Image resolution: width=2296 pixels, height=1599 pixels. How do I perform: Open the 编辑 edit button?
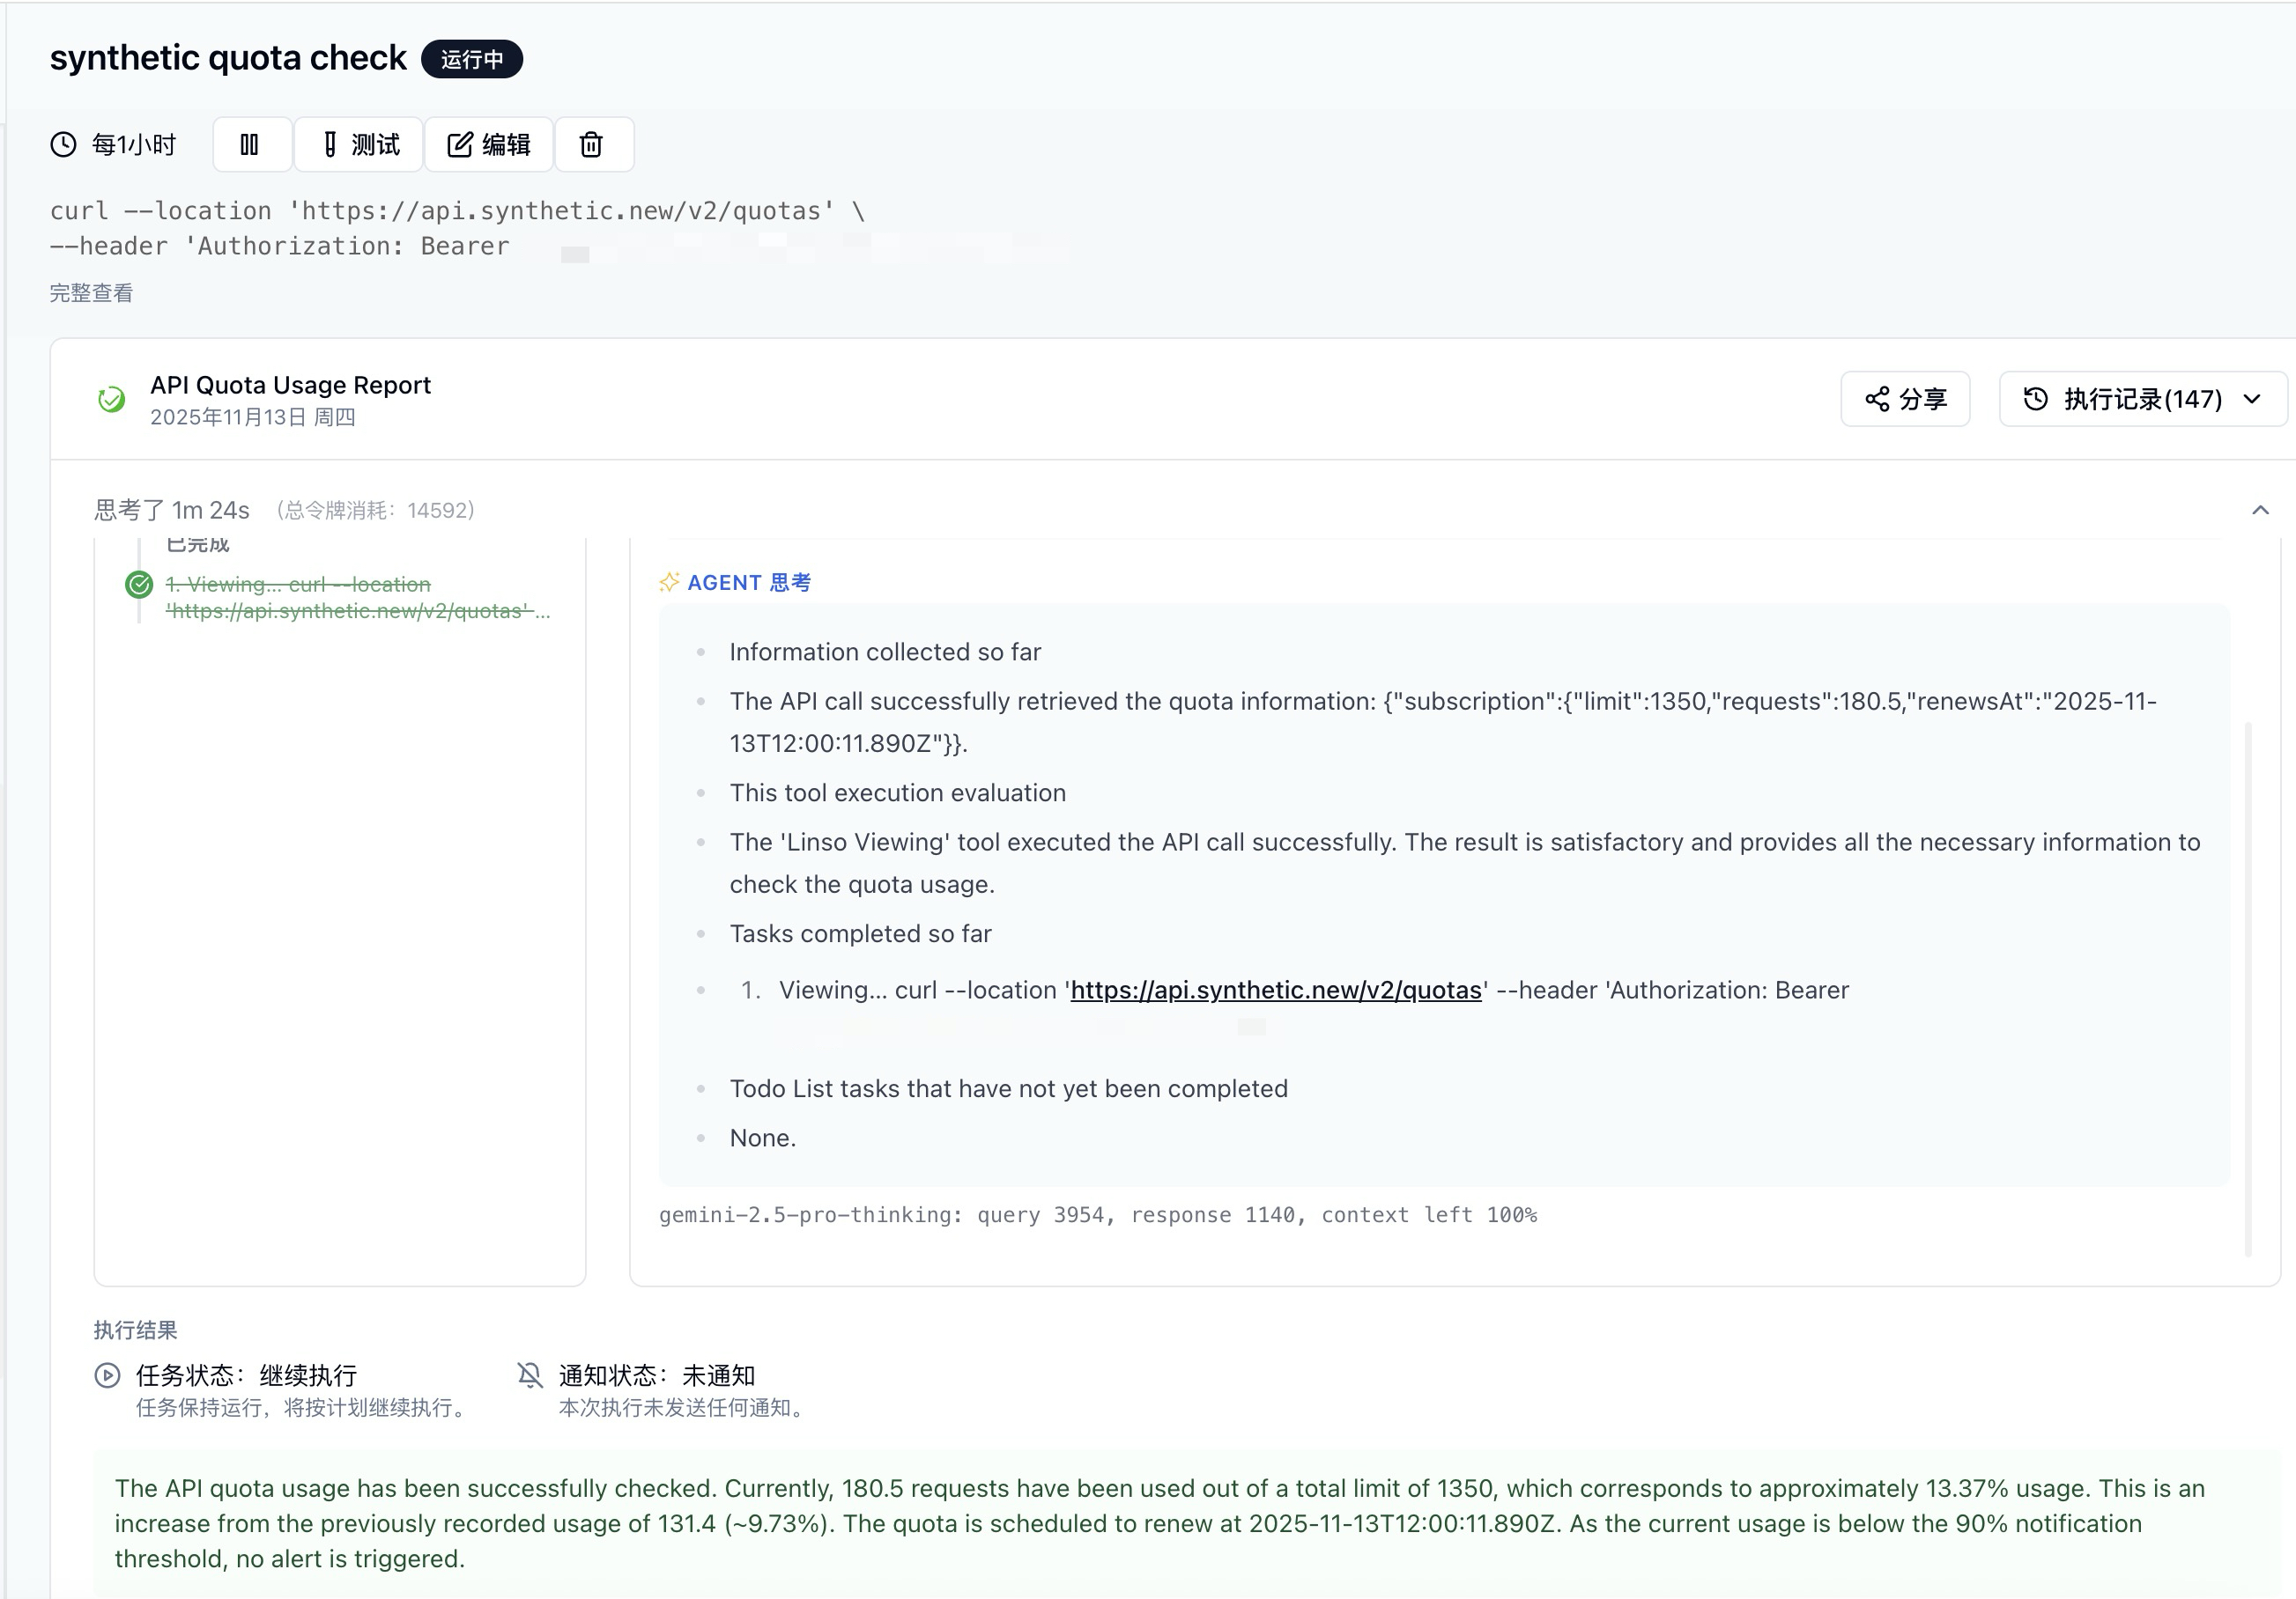(489, 145)
